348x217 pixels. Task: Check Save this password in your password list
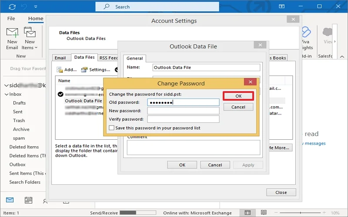coord(112,128)
